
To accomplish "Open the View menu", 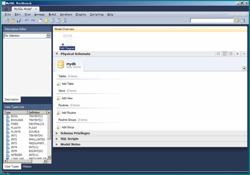I will [27, 15].
